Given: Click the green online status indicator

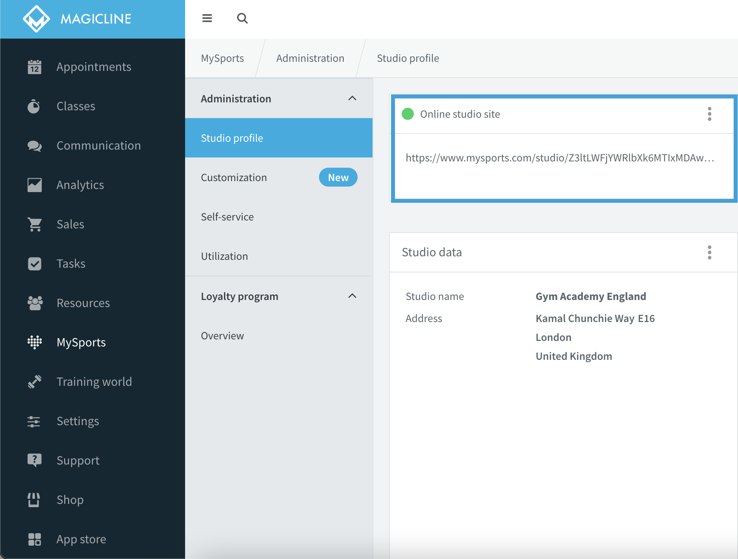Looking at the screenshot, I should pos(408,114).
